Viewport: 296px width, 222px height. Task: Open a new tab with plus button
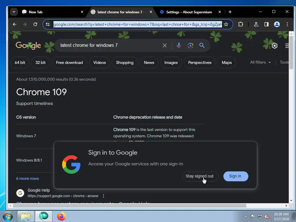coord(230,12)
